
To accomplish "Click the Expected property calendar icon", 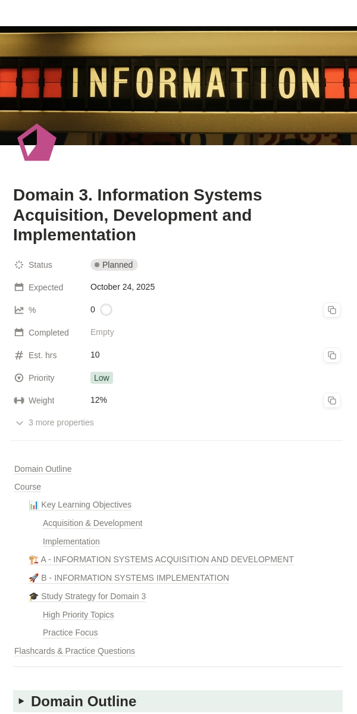I will coord(19,287).
